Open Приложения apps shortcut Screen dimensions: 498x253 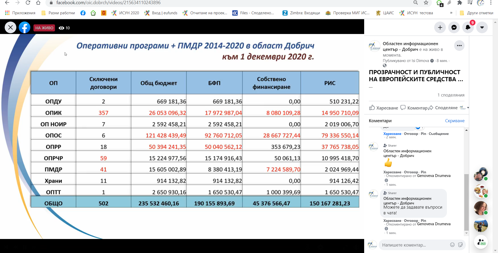tap(20, 13)
